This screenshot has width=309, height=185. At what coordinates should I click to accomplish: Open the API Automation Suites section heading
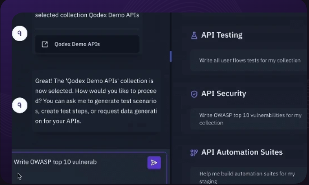tap(241, 152)
